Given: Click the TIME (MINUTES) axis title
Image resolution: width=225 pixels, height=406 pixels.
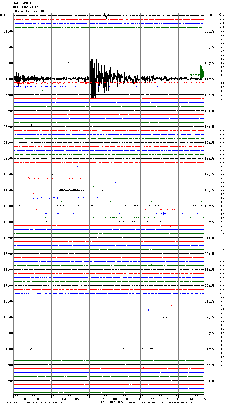Looking at the screenshot, I should (x=112, y=402).
